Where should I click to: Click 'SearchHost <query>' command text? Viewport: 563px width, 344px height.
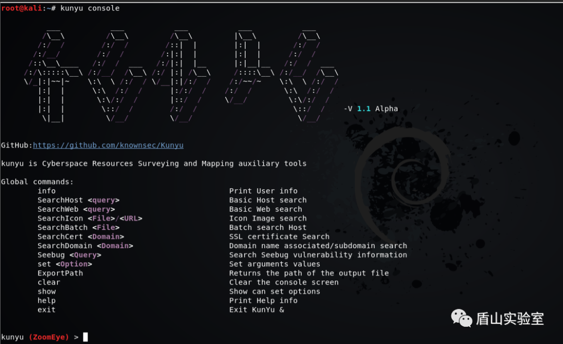[78, 200]
